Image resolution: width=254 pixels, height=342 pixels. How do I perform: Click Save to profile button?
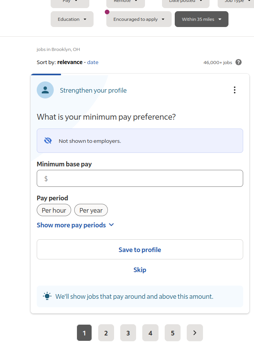[140, 250]
